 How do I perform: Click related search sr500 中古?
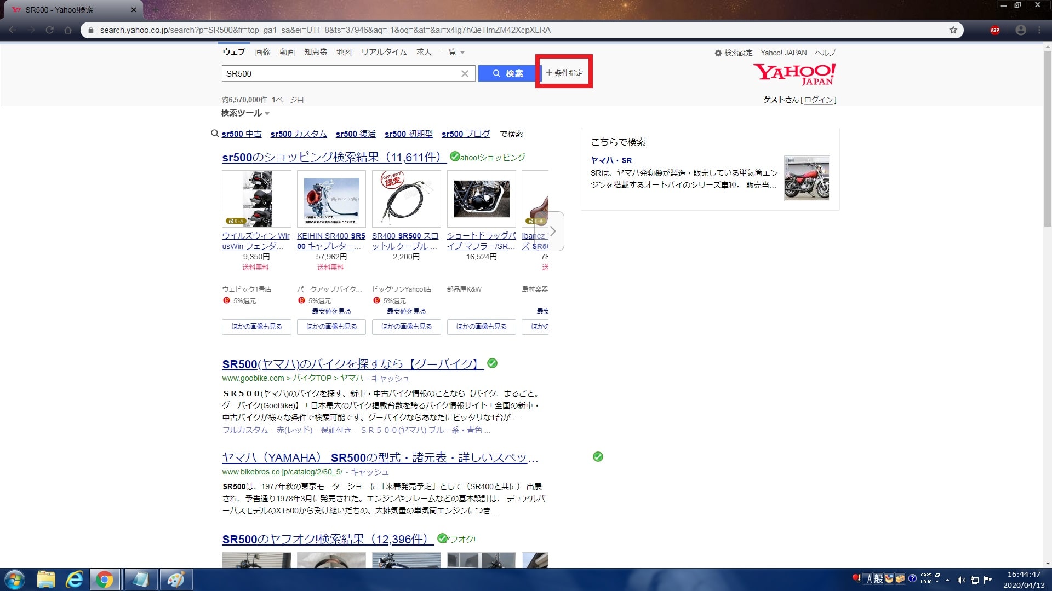[x=242, y=134]
